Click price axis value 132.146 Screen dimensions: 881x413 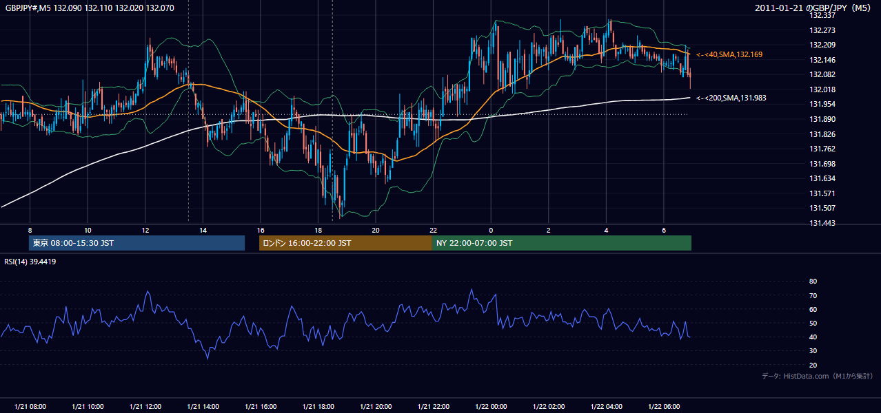822,60
